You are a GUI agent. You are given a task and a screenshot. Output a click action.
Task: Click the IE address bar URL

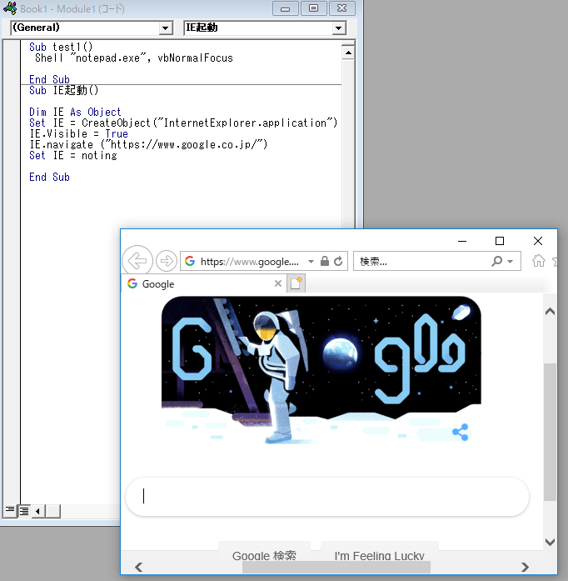(250, 262)
